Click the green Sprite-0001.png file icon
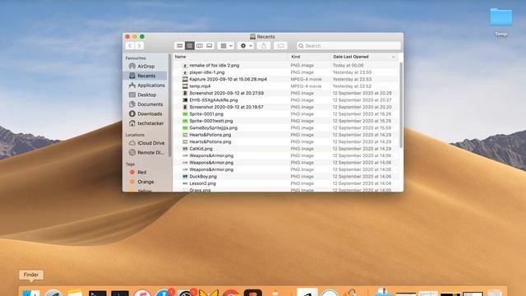This screenshot has height=296, width=526. click(x=185, y=114)
